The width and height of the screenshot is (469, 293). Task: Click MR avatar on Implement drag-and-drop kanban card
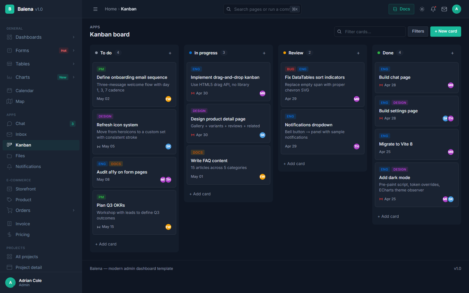coord(263,93)
